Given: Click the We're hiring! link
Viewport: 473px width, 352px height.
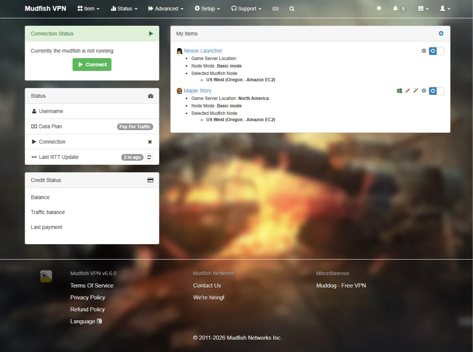Looking at the screenshot, I should tap(209, 298).
